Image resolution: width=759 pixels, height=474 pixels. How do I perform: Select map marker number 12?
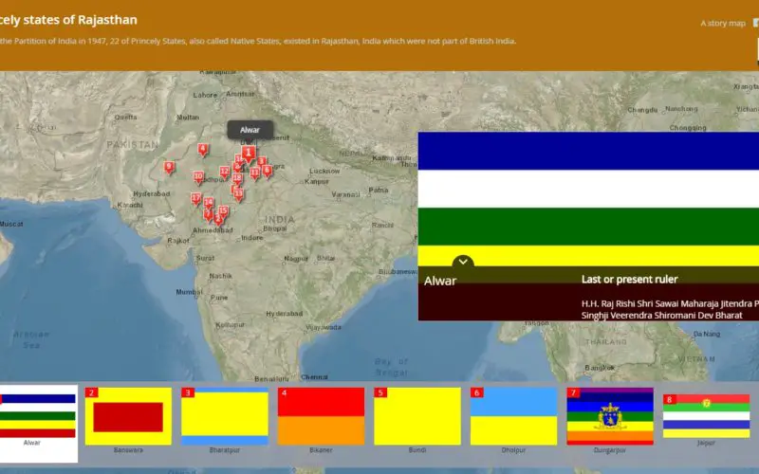(224, 173)
